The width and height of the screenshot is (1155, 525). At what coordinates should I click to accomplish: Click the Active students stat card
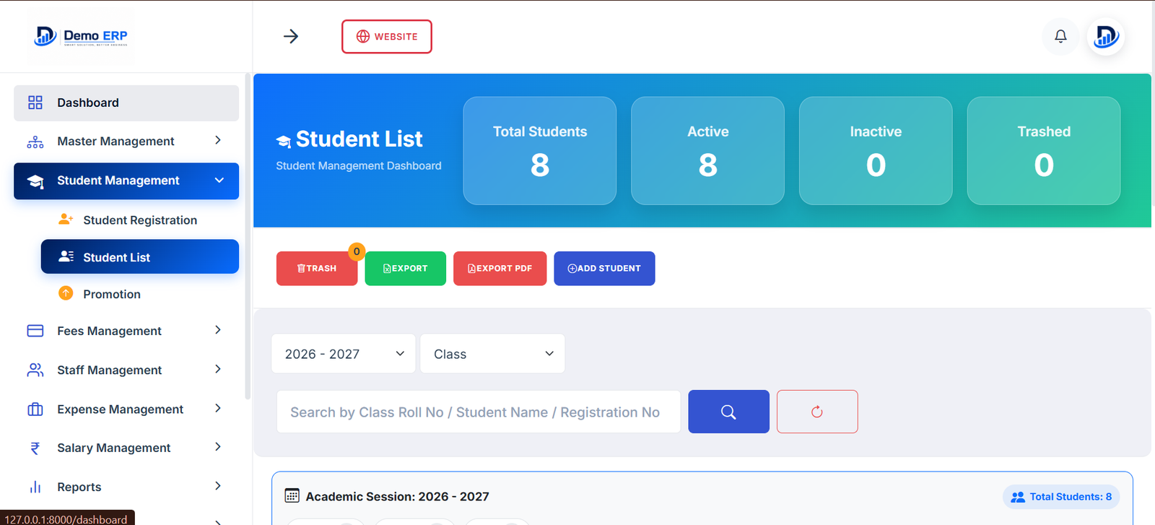707,151
